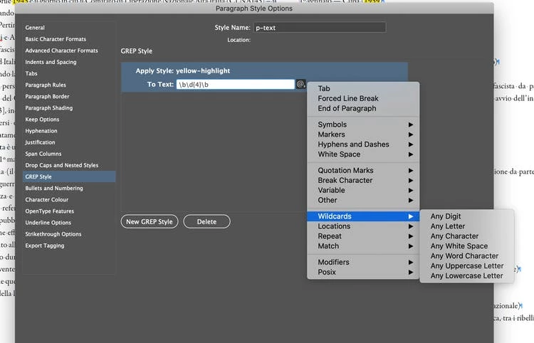Expand Break Character submenu
The height and width of the screenshot is (343, 534).
[x=363, y=180]
